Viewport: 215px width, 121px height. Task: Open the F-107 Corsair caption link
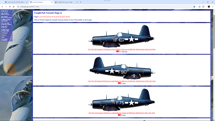pos(122,49)
